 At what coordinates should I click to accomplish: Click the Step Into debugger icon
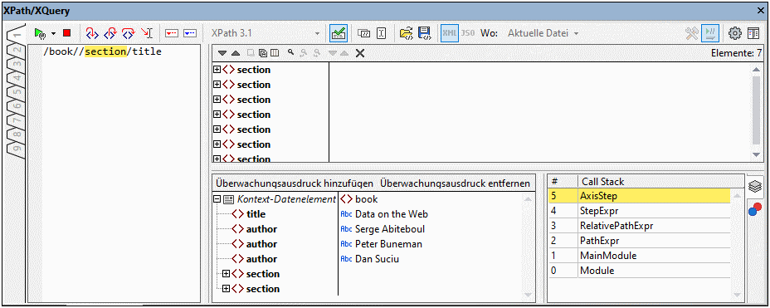(92, 33)
